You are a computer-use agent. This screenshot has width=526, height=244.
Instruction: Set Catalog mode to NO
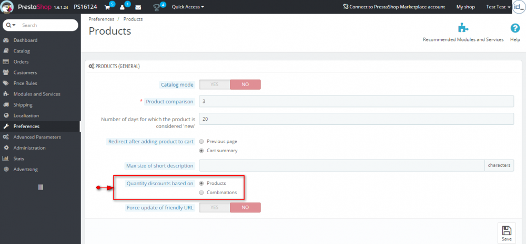click(x=245, y=84)
